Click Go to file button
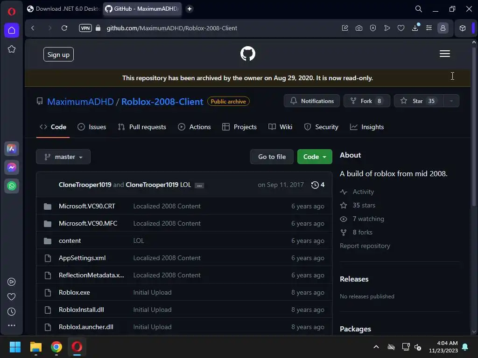This screenshot has height=358, width=478. [x=272, y=157]
